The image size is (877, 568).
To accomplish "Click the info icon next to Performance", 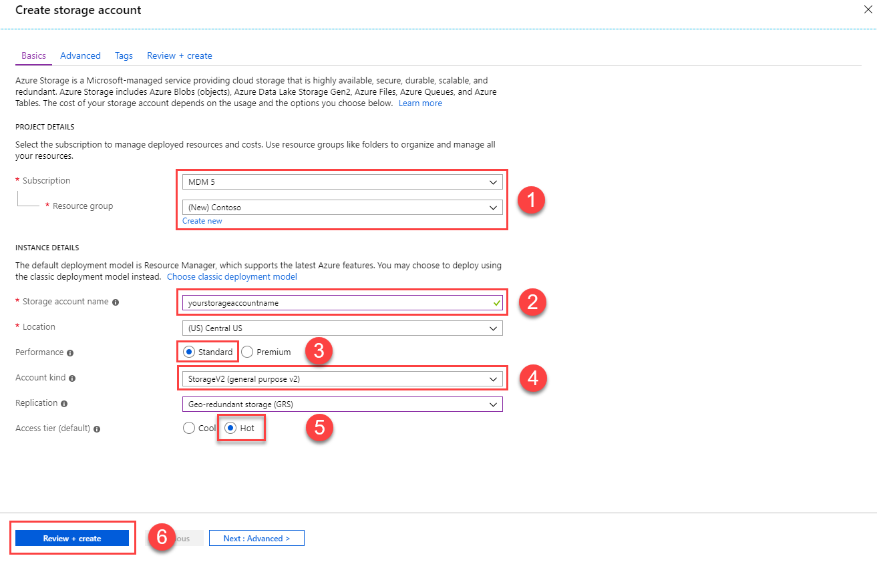I will (71, 352).
